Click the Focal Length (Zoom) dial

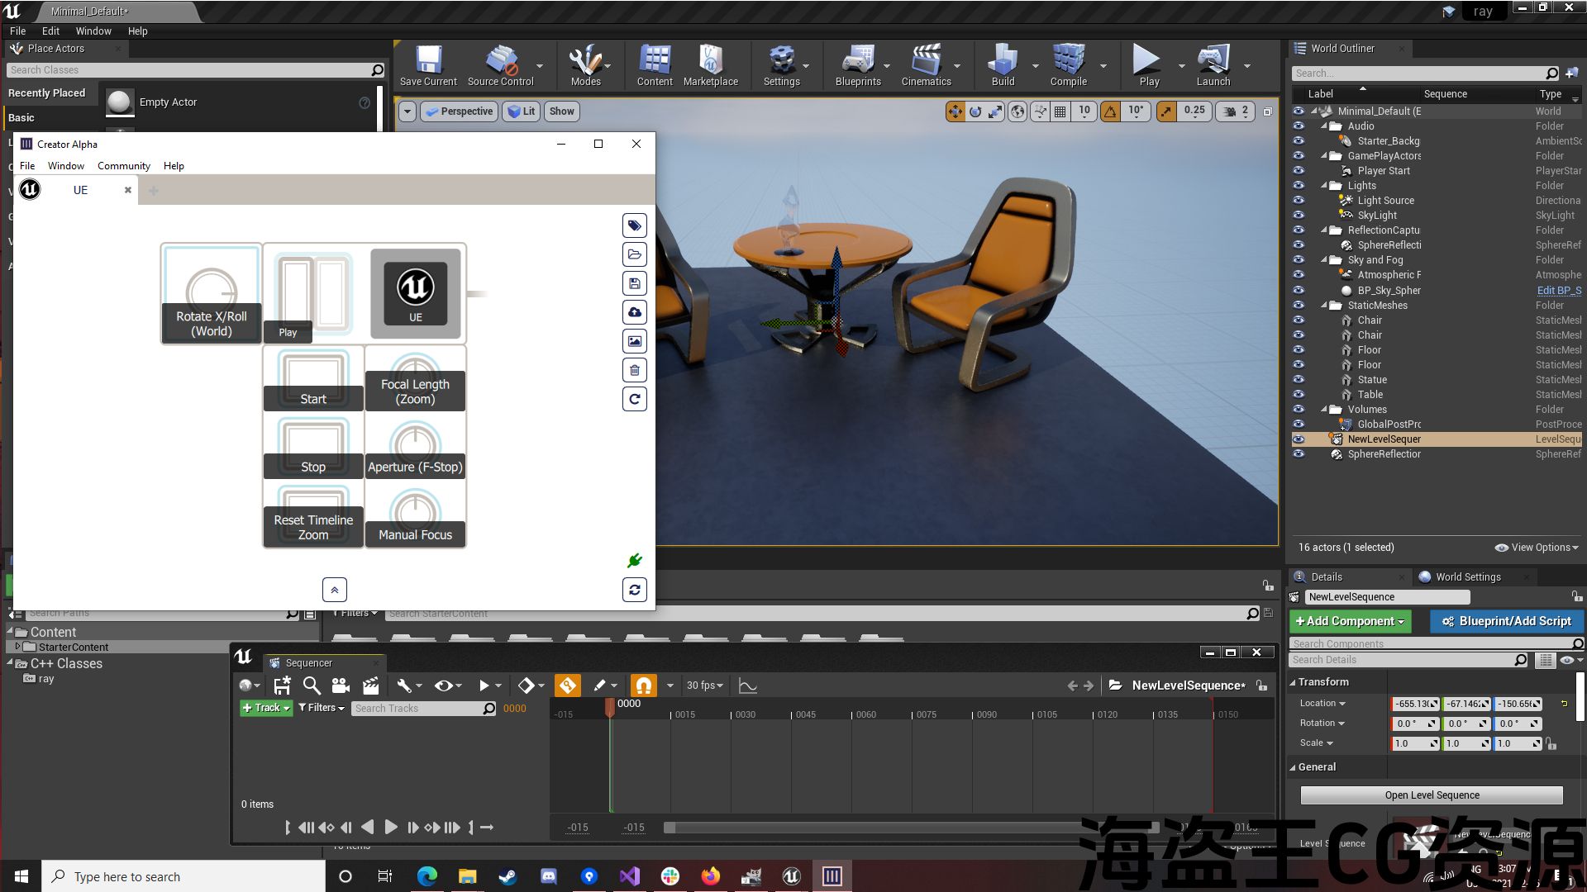coord(415,378)
